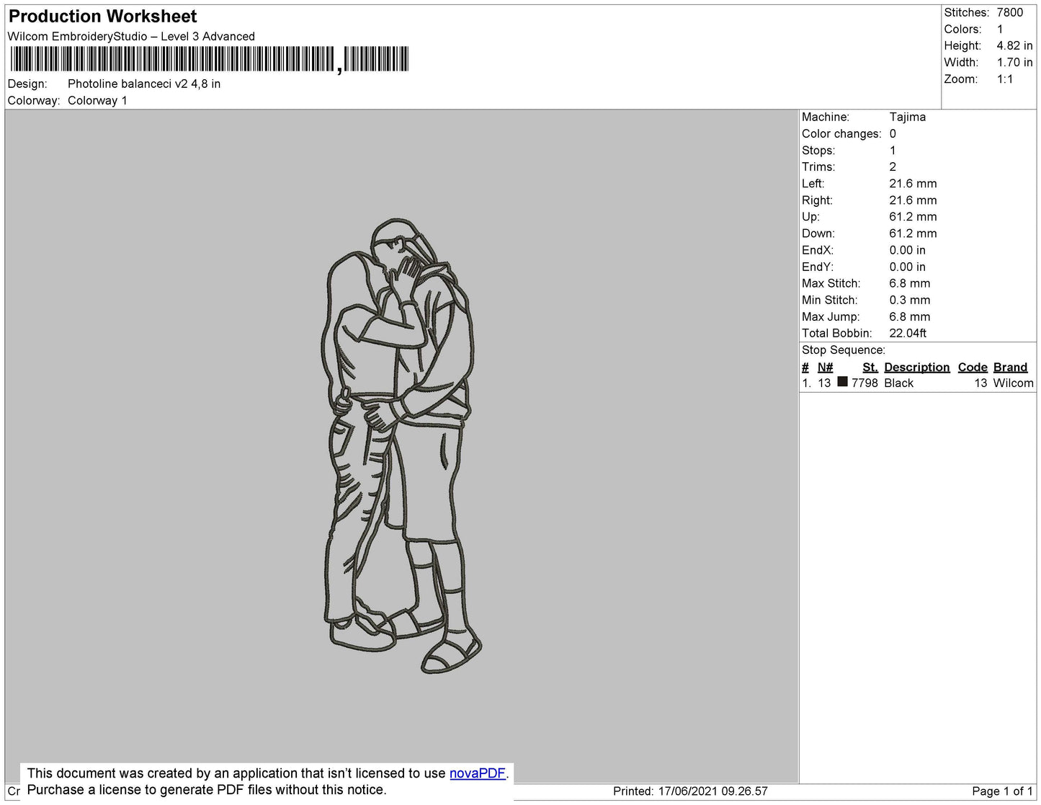
Task: Select the 'Stops:' label
Action: 818,151
